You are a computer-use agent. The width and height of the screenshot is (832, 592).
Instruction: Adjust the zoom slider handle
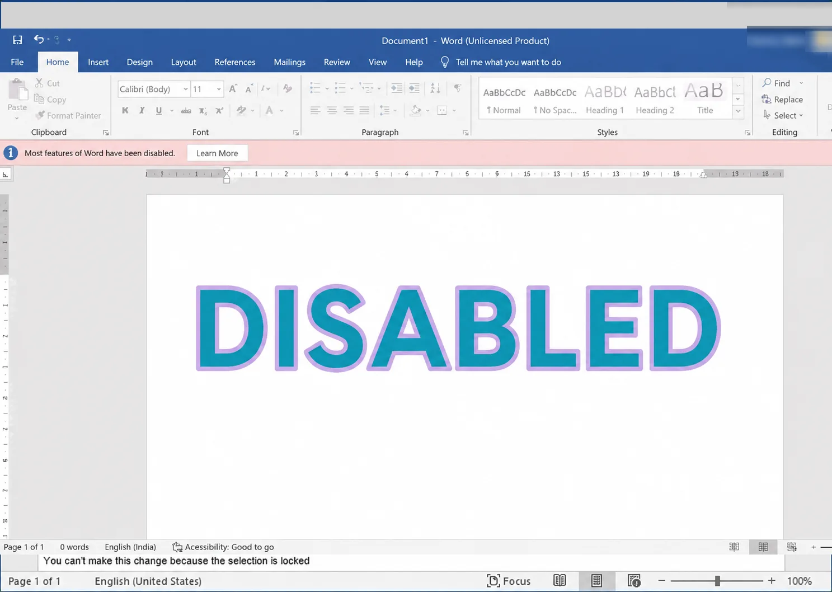pos(717,581)
